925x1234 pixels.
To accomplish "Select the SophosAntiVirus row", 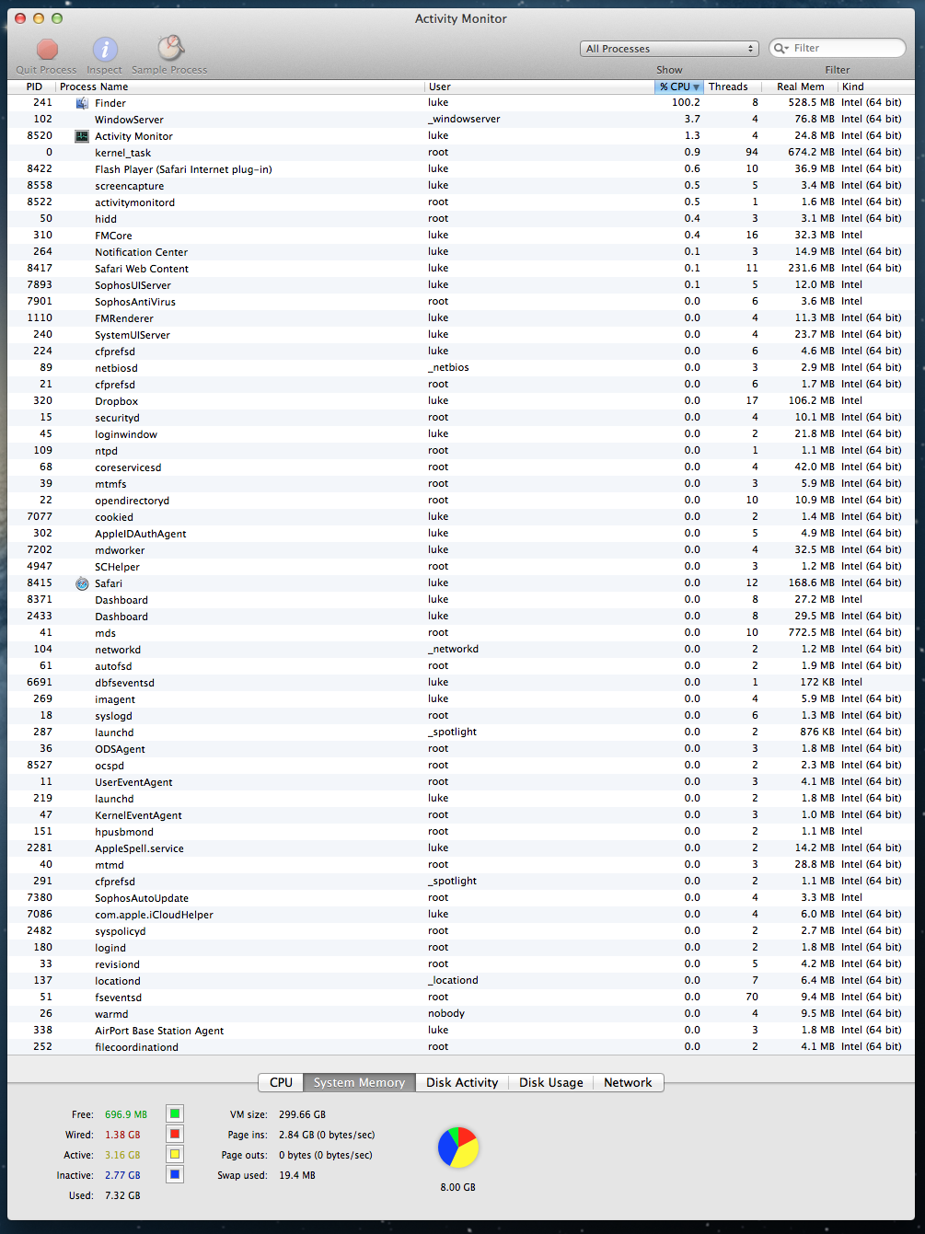I will point(462,302).
